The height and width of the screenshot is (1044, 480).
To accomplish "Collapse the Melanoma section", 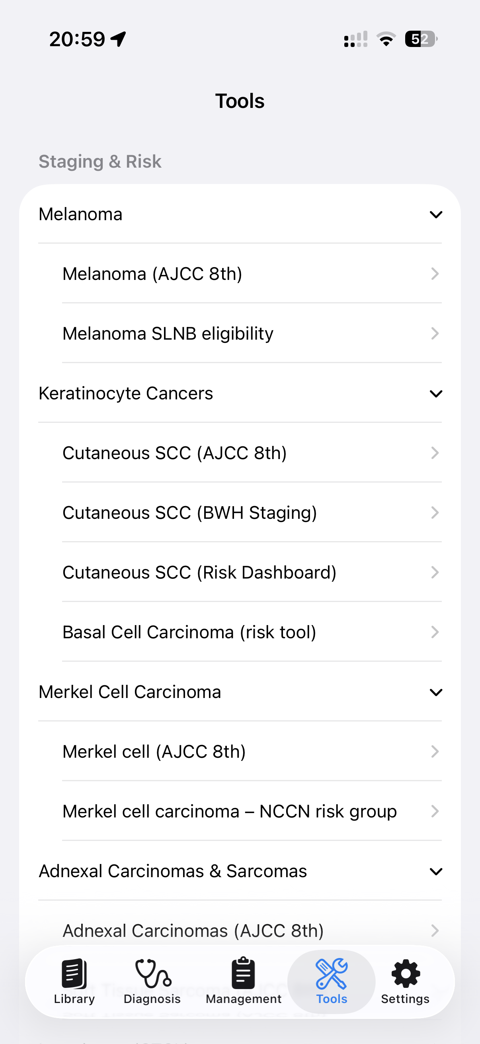I will [x=436, y=214].
